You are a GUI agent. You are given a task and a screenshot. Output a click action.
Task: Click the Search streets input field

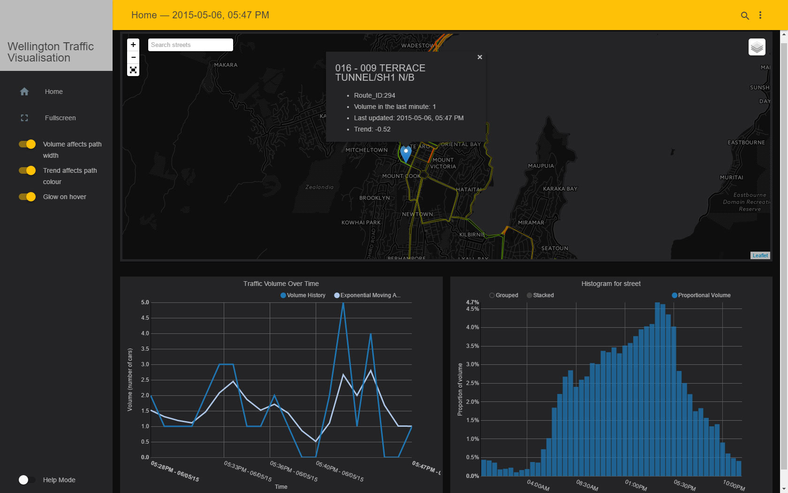(190, 45)
